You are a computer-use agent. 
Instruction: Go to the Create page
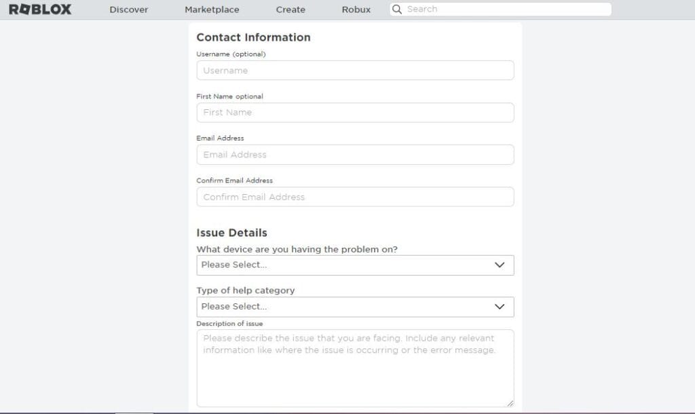(x=290, y=10)
